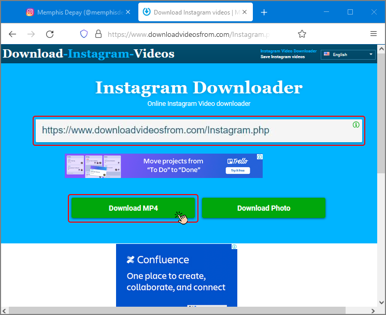This screenshot has width=386, height=315.
Task: Click the Instagram favicon on the first tab
Action: 30,12
